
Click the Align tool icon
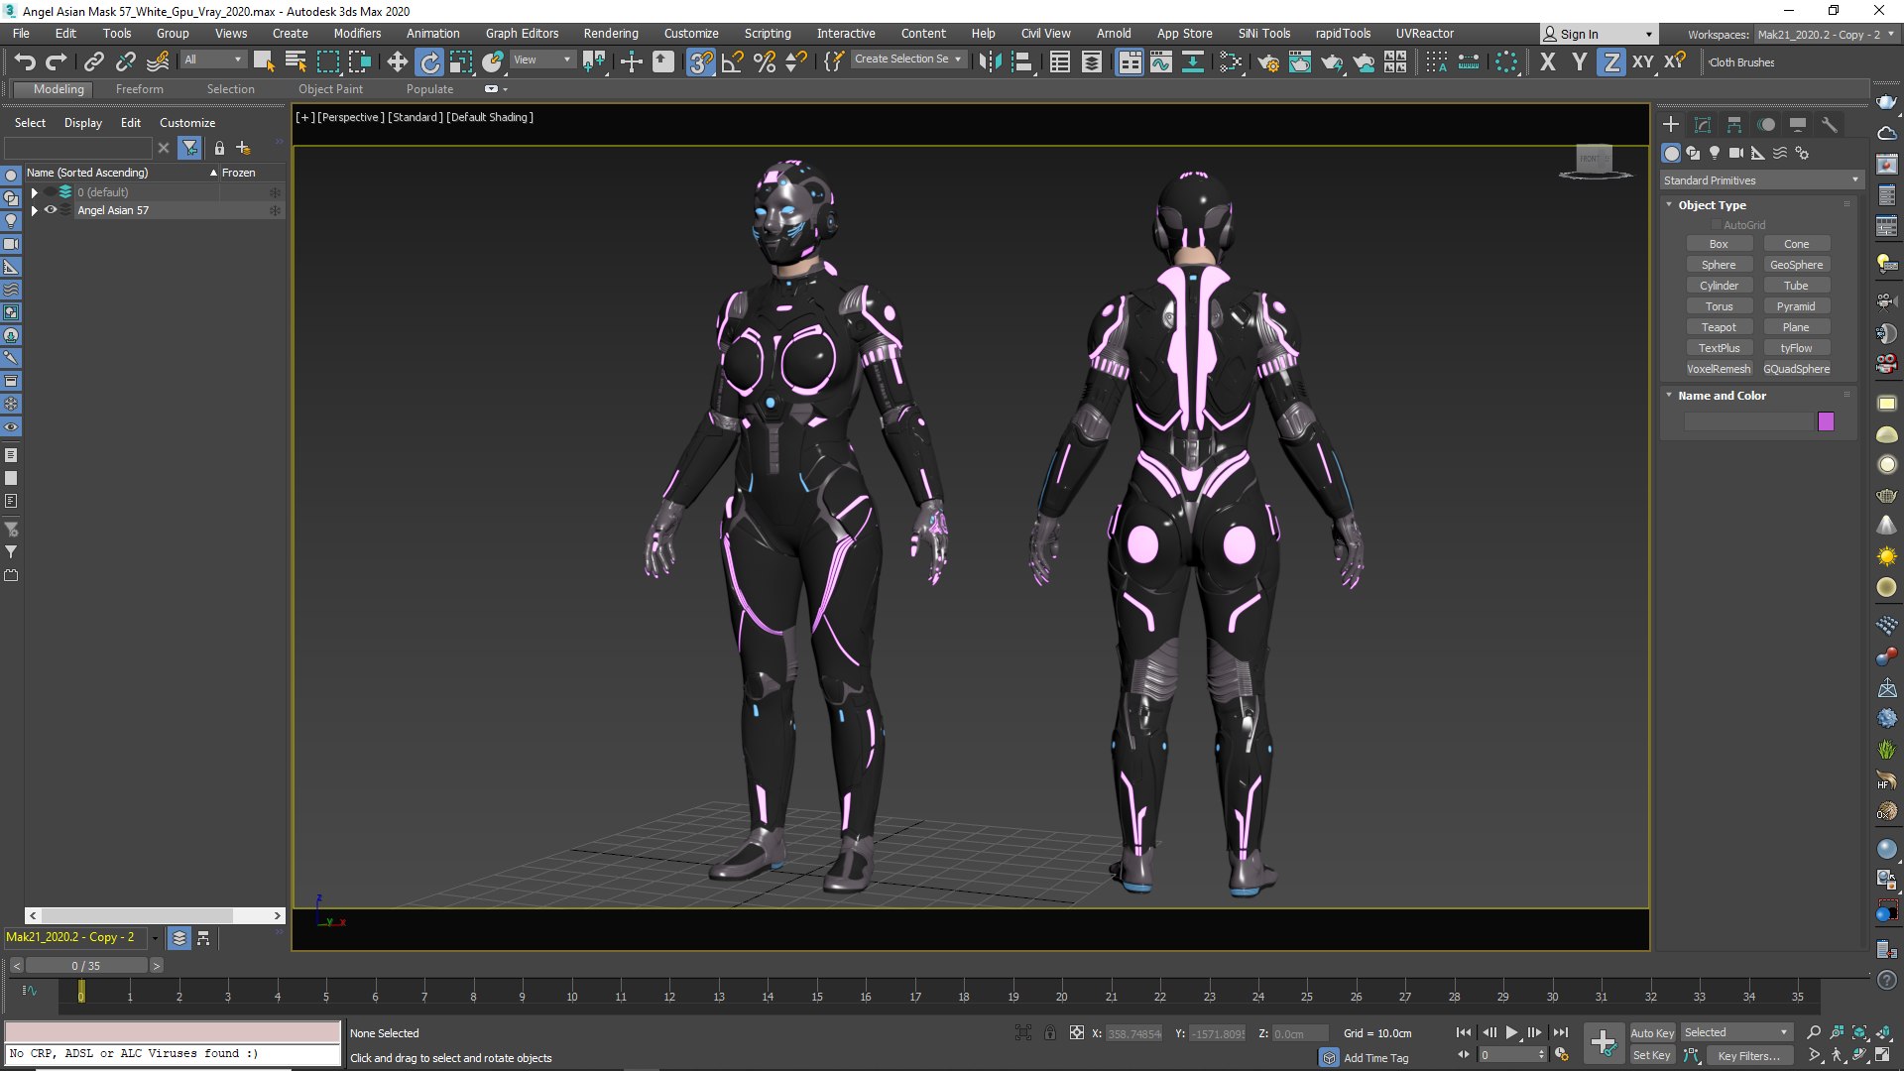point(1022,61)
